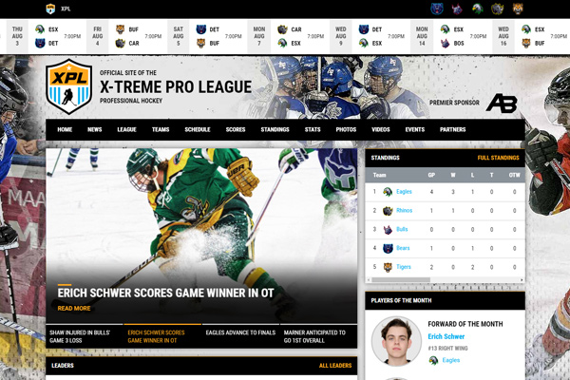570x380 pixels.
Task: Open the Bears team logo in top bar
Action: point(436,9)
